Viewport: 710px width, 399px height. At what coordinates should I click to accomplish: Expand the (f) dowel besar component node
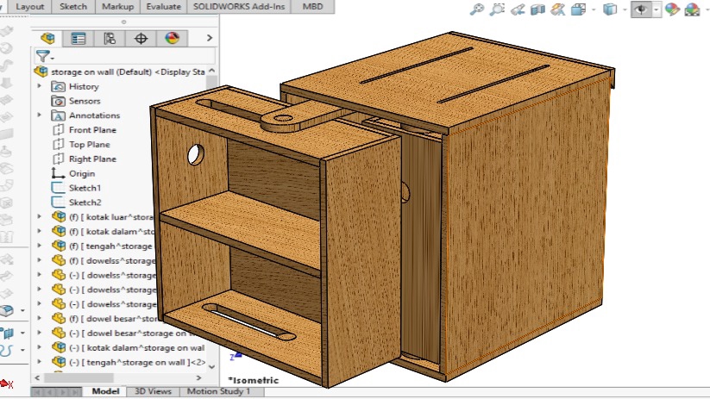(40, 318)
